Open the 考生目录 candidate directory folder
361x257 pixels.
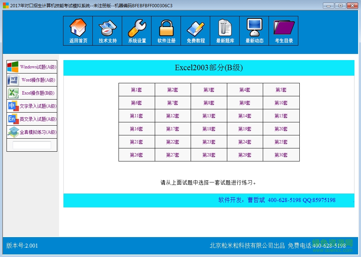(283, 31)
